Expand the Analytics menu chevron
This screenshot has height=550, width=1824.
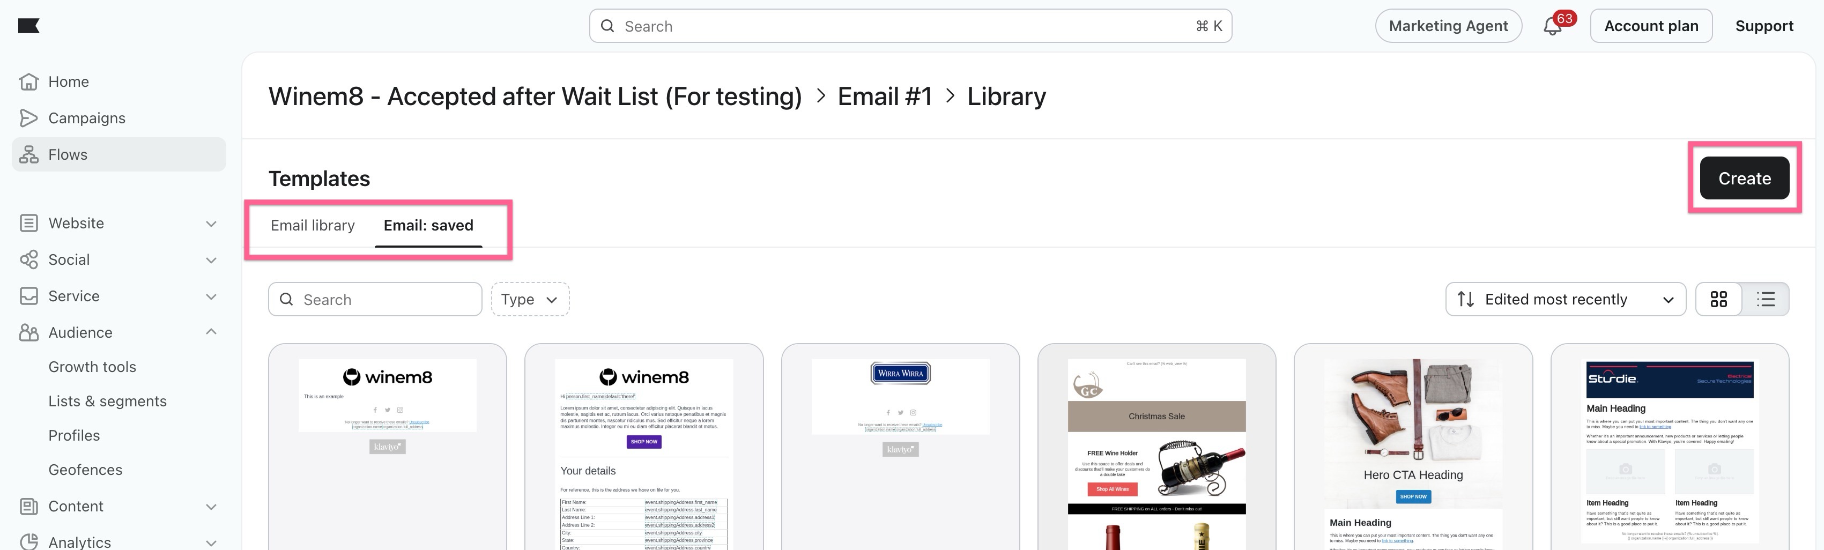click(211, 543)
